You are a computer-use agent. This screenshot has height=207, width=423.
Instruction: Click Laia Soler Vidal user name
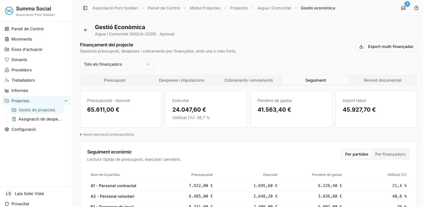tap(29, 194)
